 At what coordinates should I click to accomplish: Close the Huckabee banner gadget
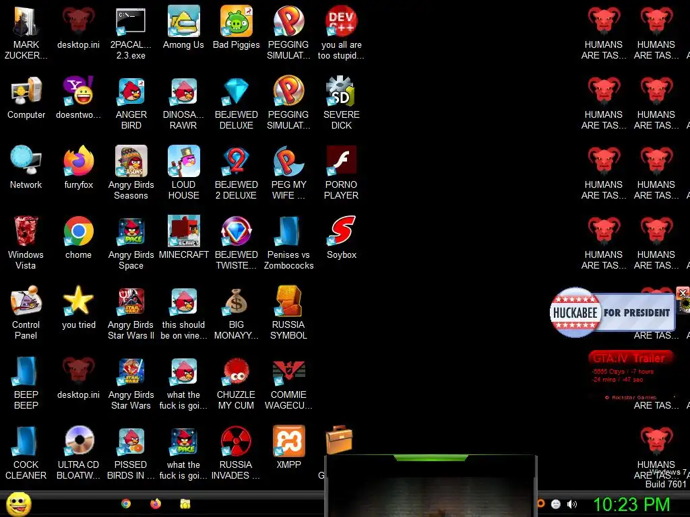click(x=683, y=293)
